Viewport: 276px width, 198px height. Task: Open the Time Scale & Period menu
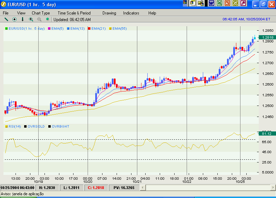74,13
